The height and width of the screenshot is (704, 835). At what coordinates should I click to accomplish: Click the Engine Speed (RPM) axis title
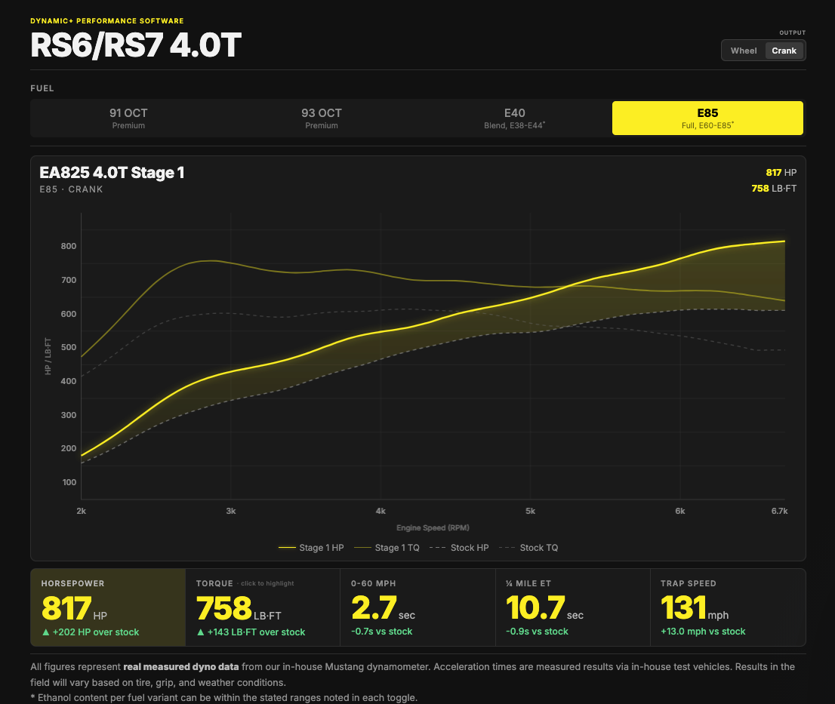point(433,528)
